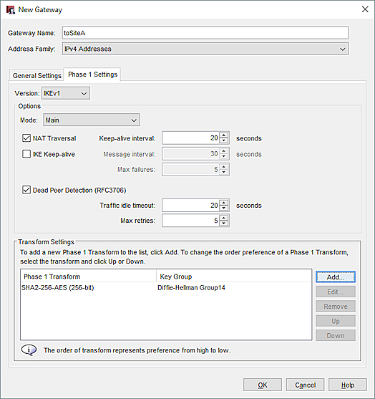Increase Max failures with up arrow
The image size is (375, 399).
coord(224,167)
